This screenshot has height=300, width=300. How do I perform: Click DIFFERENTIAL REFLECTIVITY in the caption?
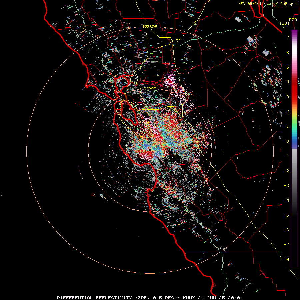click(95, 298)
